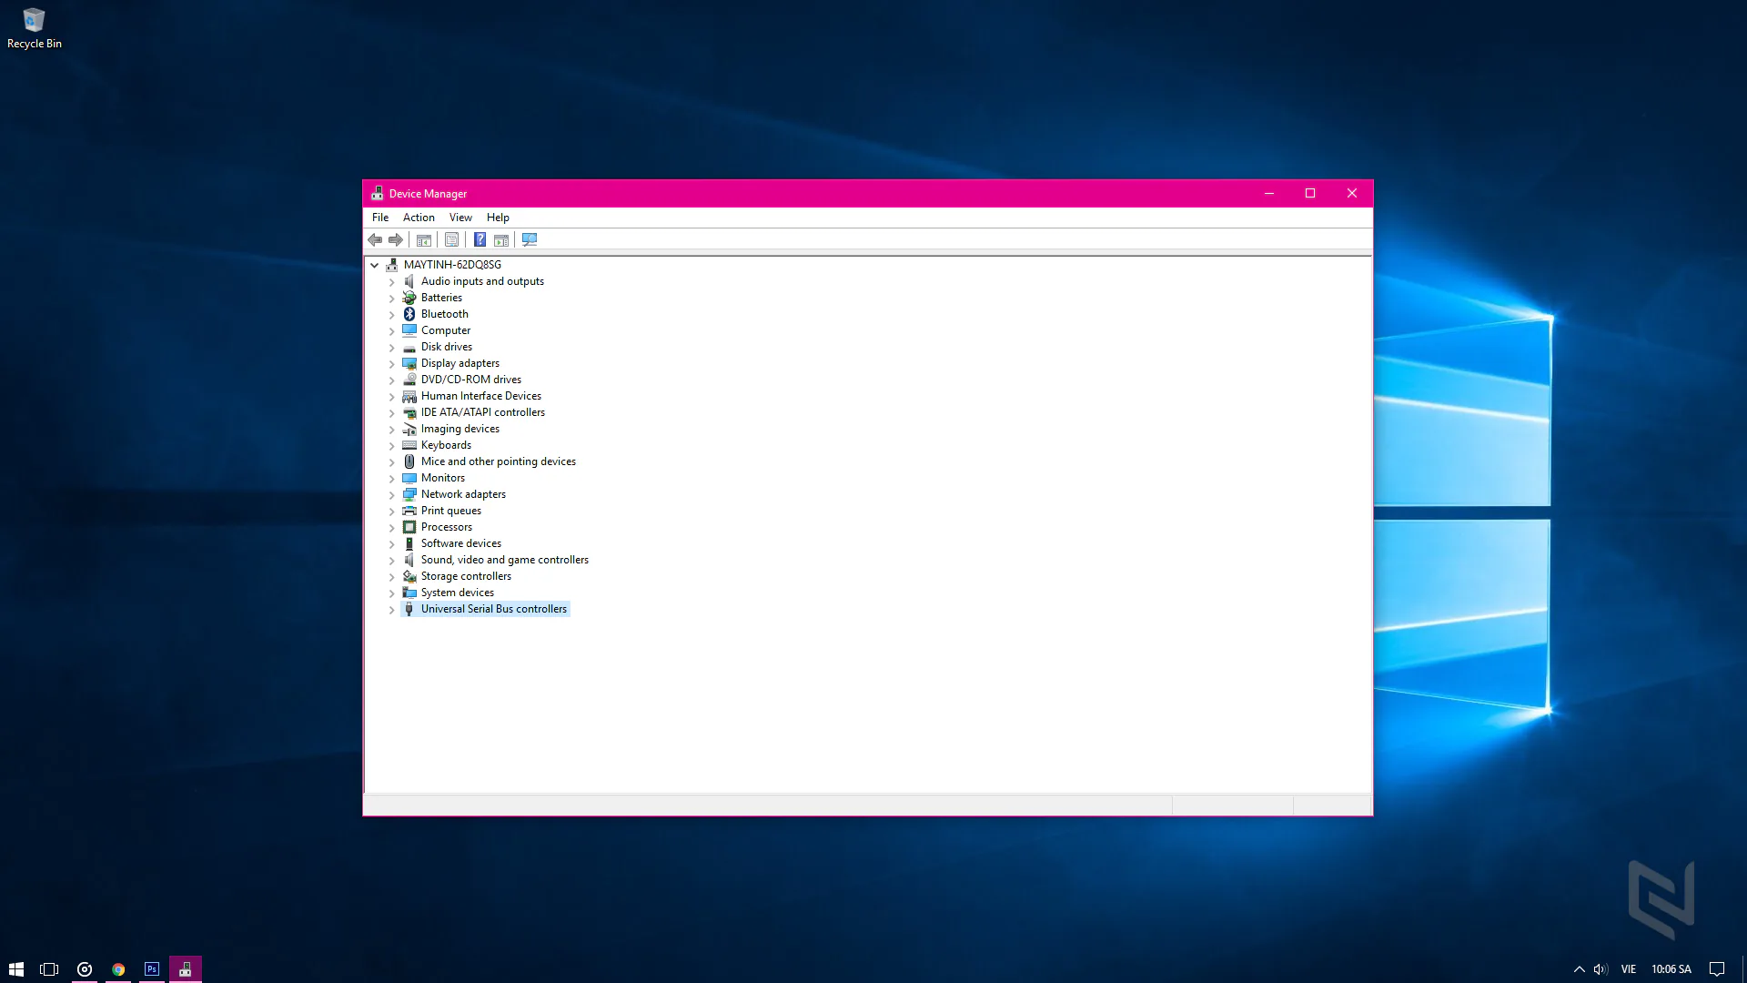Viewport: 1747px width, 983px height.
Task: Click the blue Help toolbar icon
Action: point(480,240)
